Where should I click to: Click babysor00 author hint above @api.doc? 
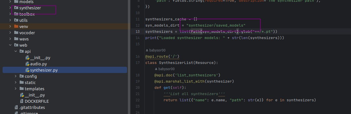tap(166, 69)
